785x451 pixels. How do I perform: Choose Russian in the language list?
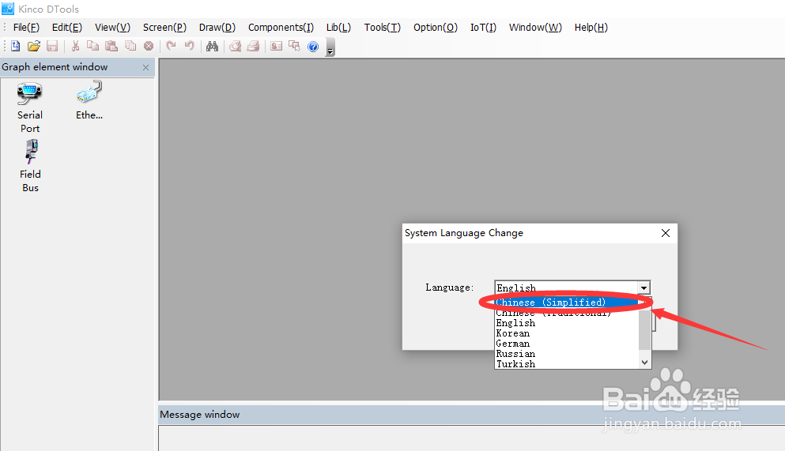(567, 354)
